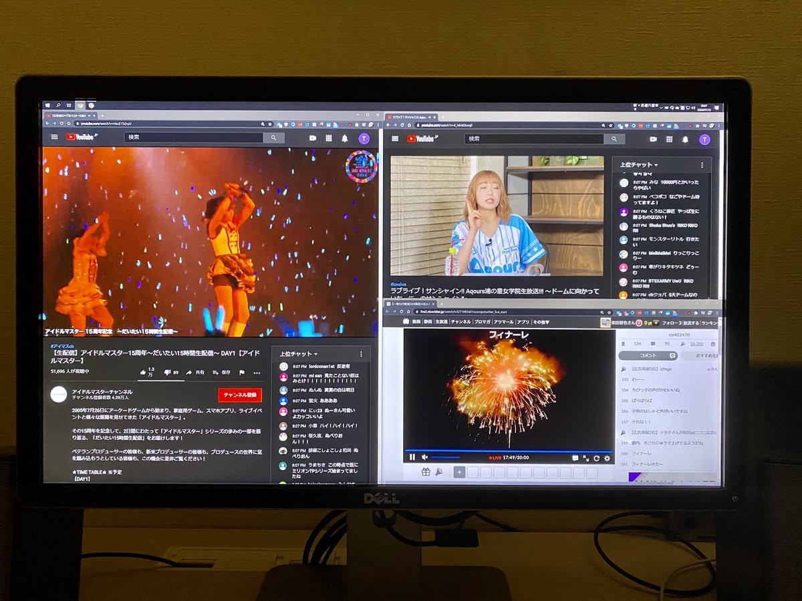Screen dimensions: 802x601
Task: Report the Idolmaster video with flag icon
Action: tap(242, 373)
